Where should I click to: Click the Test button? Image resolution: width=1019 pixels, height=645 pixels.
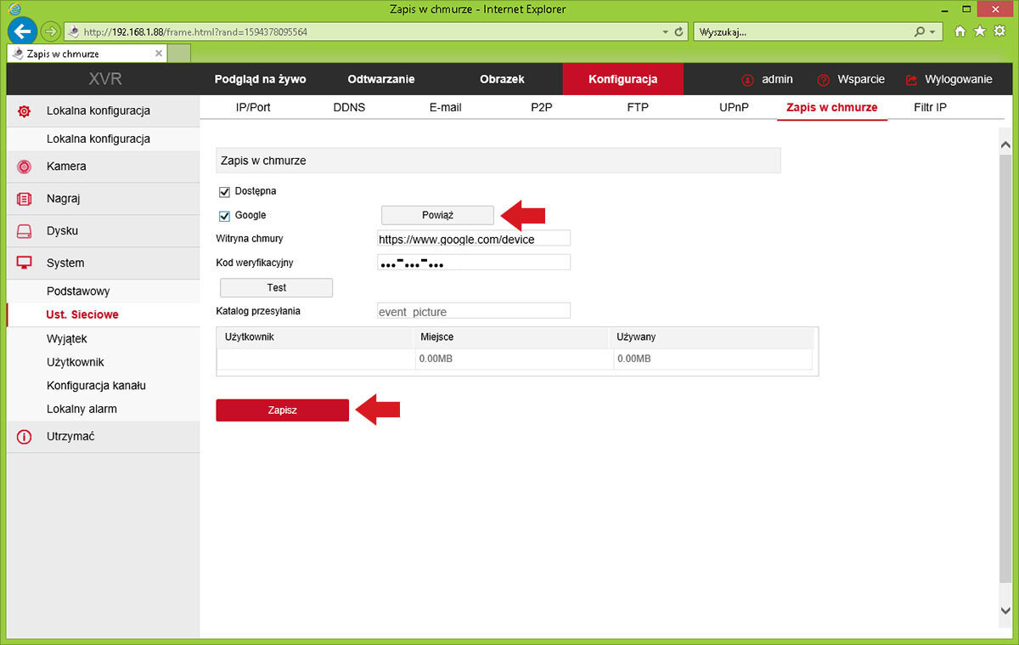(276, 287)
